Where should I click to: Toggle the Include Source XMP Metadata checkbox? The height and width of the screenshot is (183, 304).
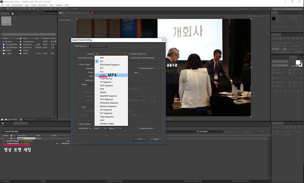point(129,58)
